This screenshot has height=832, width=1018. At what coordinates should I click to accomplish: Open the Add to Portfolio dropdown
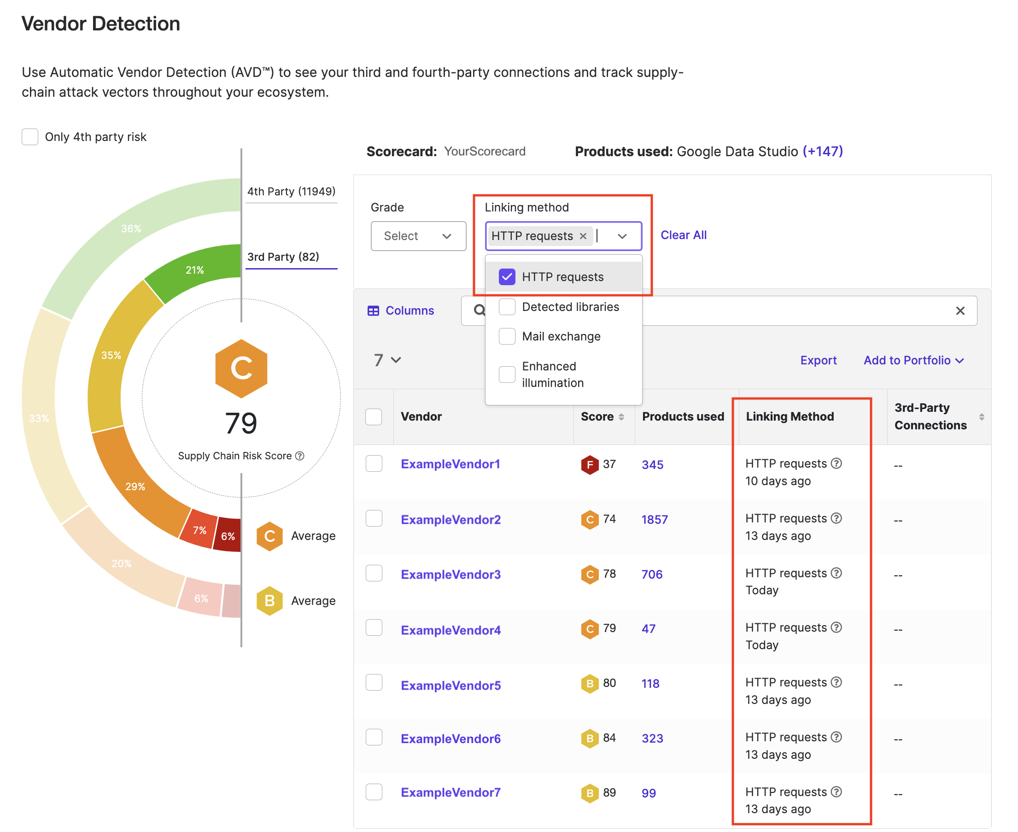(913, 360)
